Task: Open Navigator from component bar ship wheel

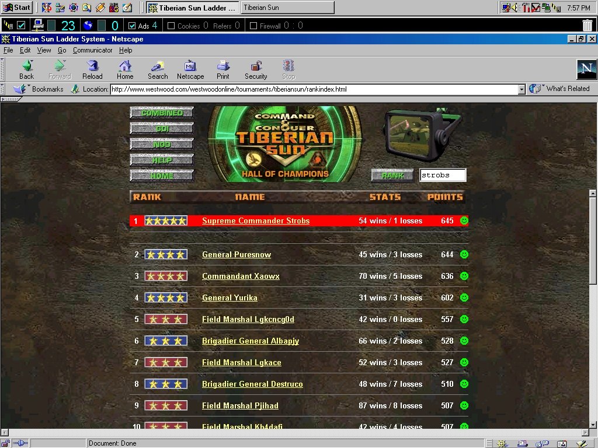Action: (502, 443)
